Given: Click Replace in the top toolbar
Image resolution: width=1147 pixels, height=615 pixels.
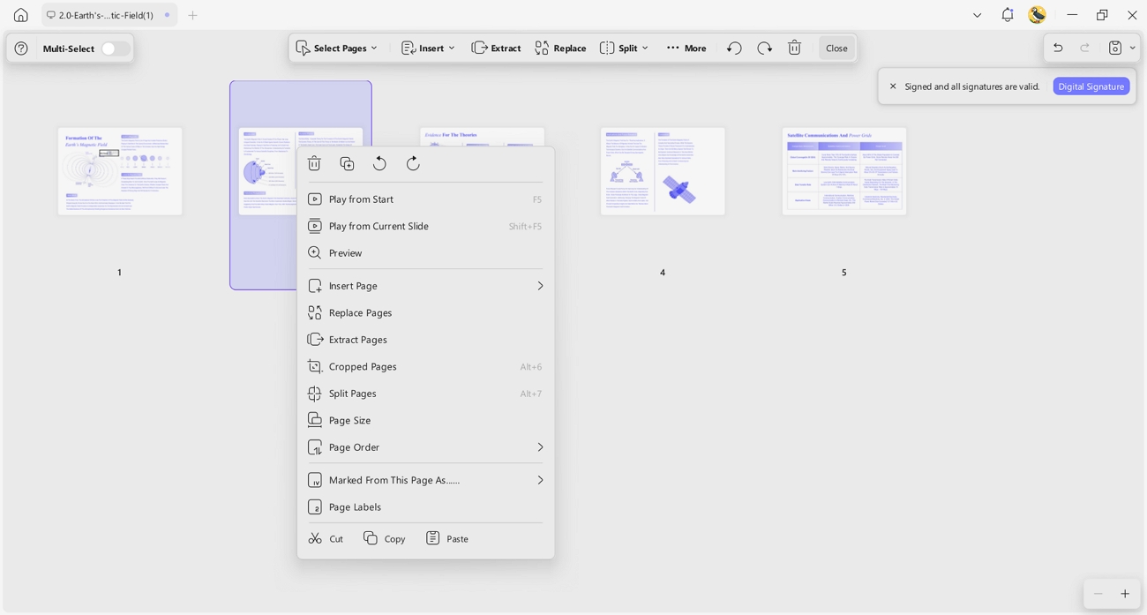Looking at the screenshot, I should point(560,48).
